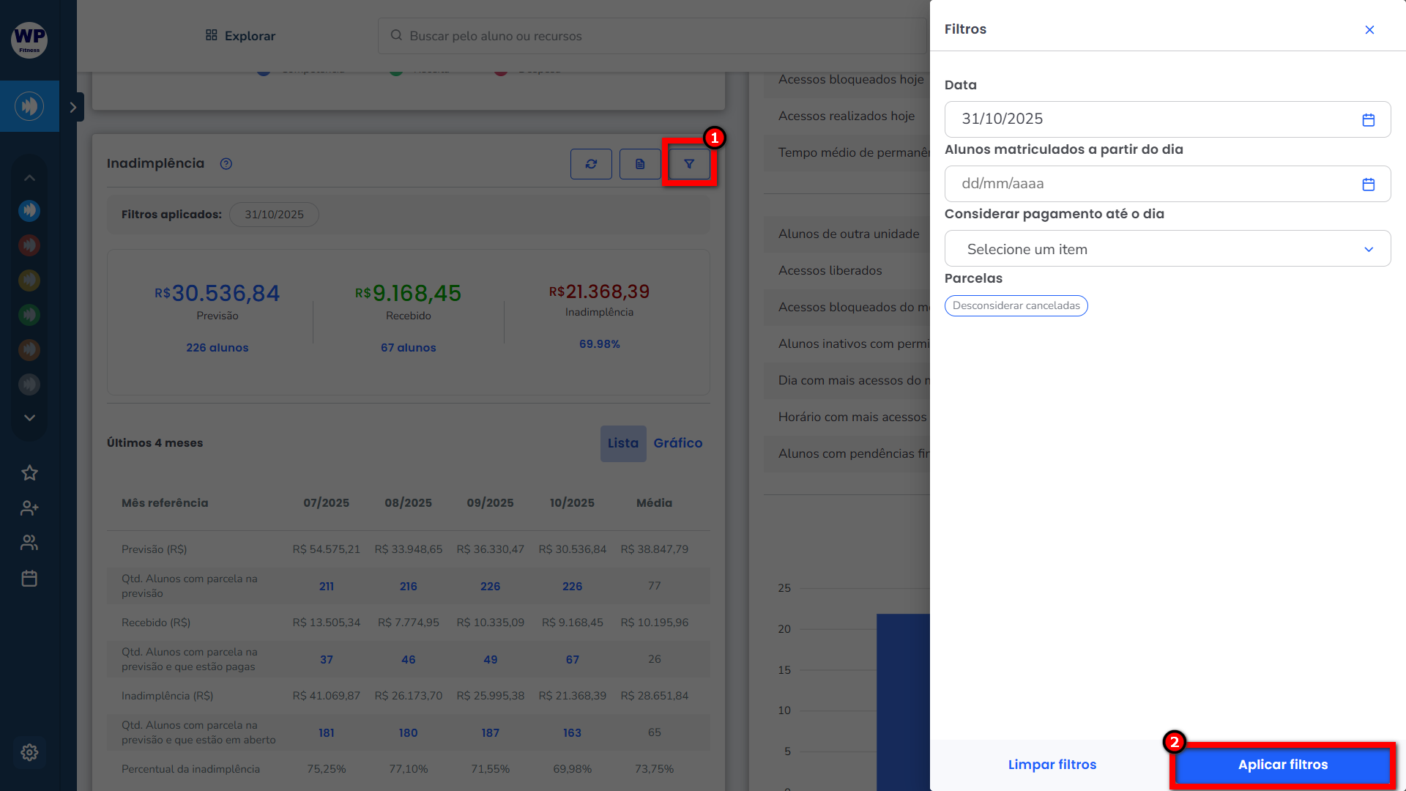Screen dimensions: 1406x791
Task: Click Aplicar filtros button
Action: pyautogui.click(x=1282, y=765)
